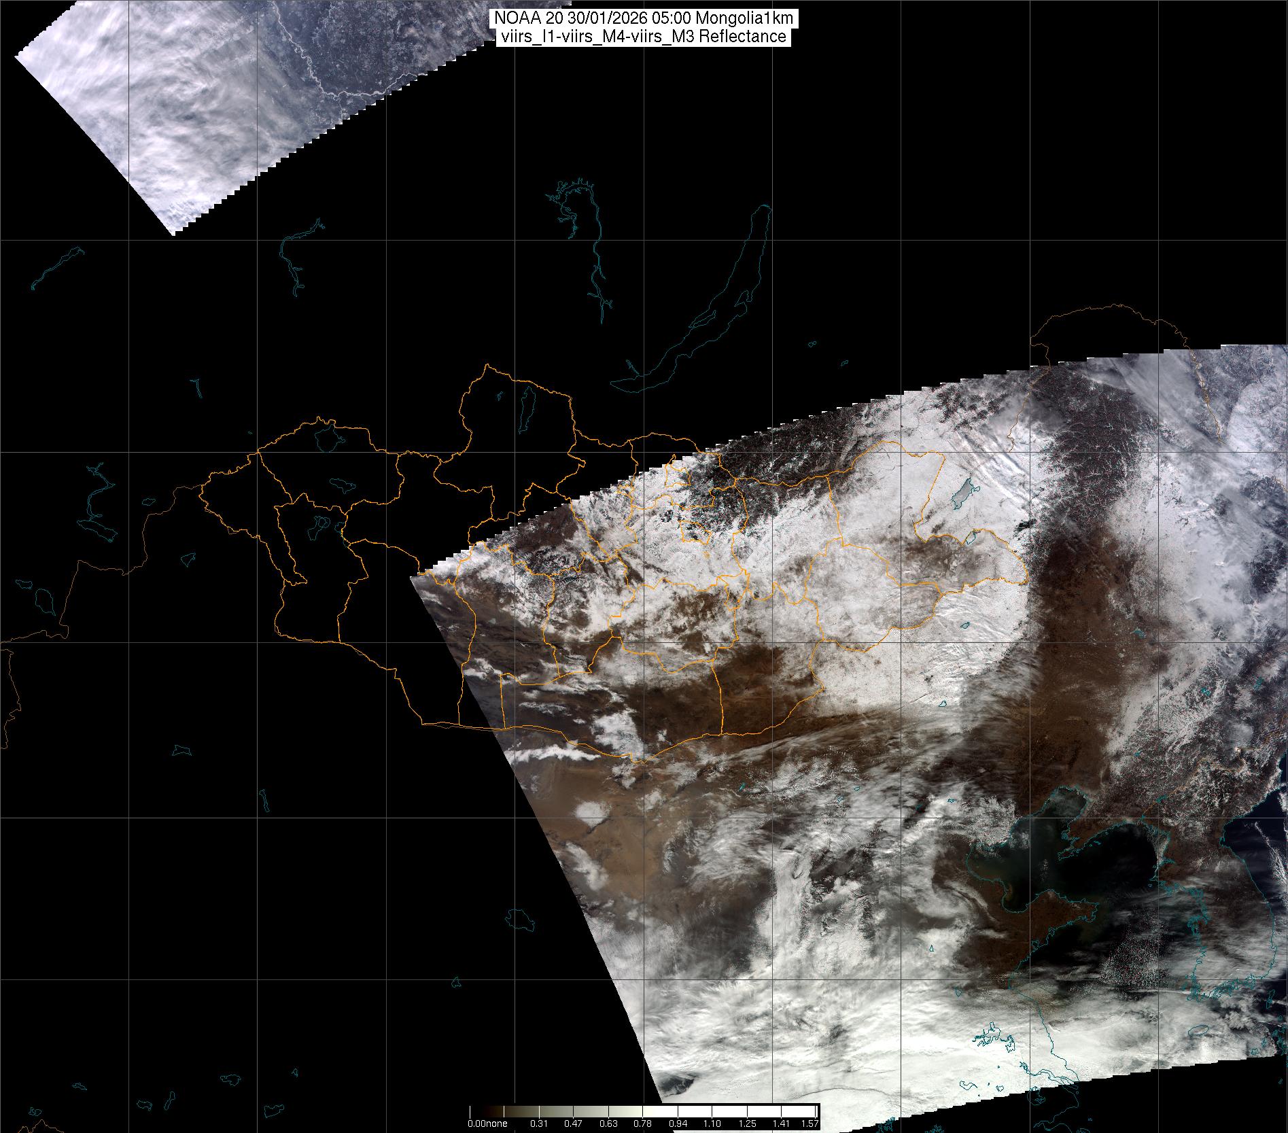Click the 1.25 colorbar tick label
Viewport: 1288px width, 1133px height.
(x=748, y=1123)
